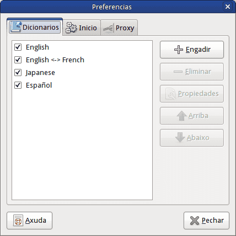This screenshot has height=236, width=236.
Task: Click the book icon on Dicionarios tab
Action: click(16, 27)
